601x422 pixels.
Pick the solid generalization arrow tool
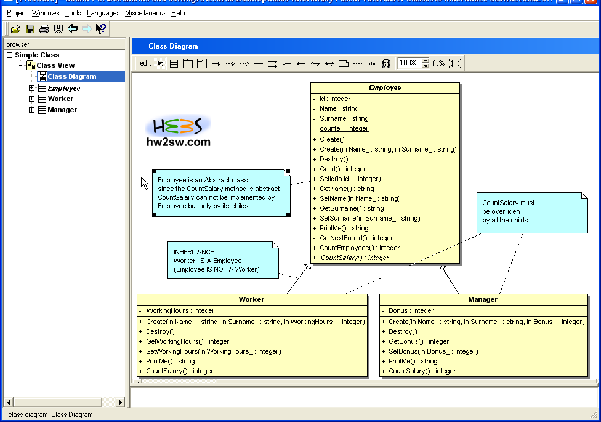[216, 63]
